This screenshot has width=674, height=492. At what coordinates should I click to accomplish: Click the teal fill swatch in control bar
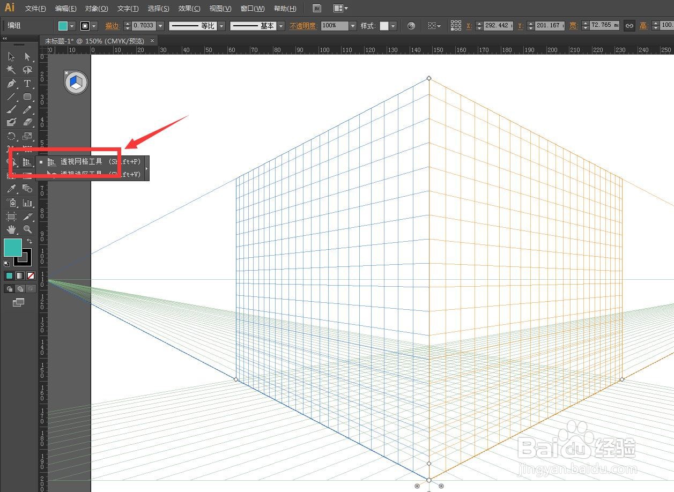[63, 26]
